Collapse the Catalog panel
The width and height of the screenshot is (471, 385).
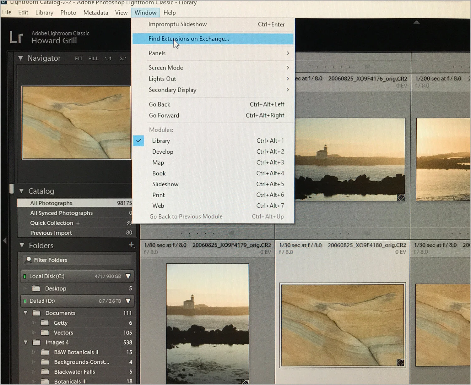point(21,191)
